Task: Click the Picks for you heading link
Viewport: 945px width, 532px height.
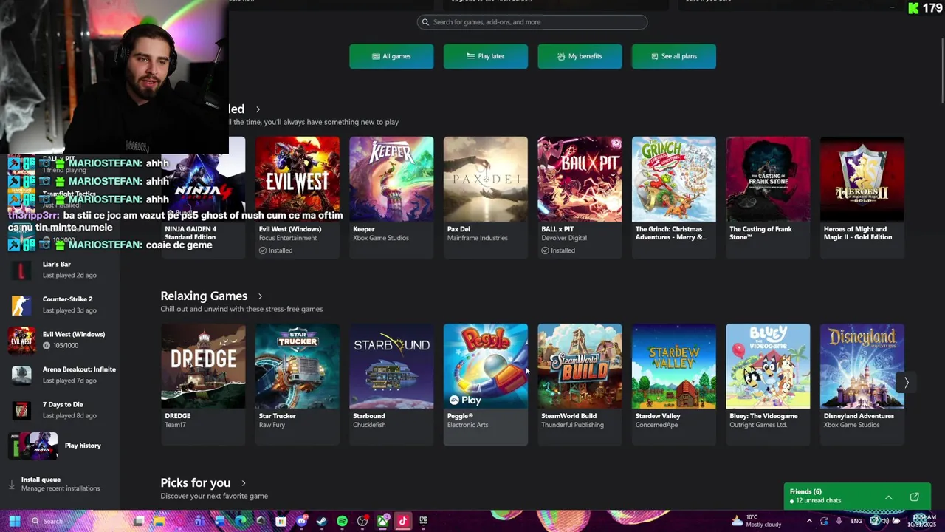Action: [x=196, y=482]
